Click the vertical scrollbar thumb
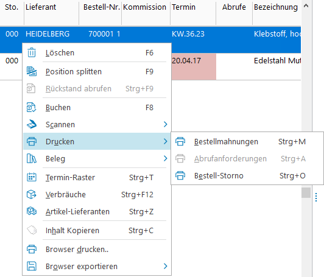 [x=306, y=193]
